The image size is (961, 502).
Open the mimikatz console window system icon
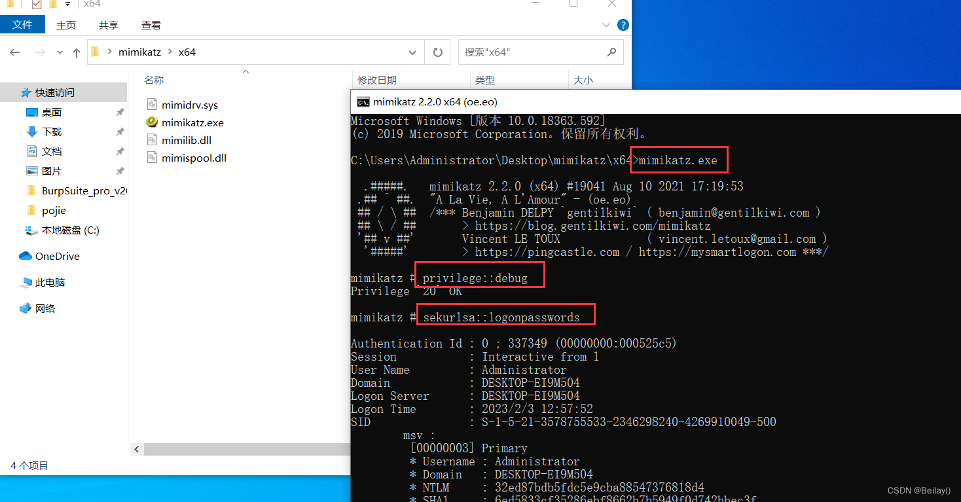pyautogui.click(x=362, y=101)
